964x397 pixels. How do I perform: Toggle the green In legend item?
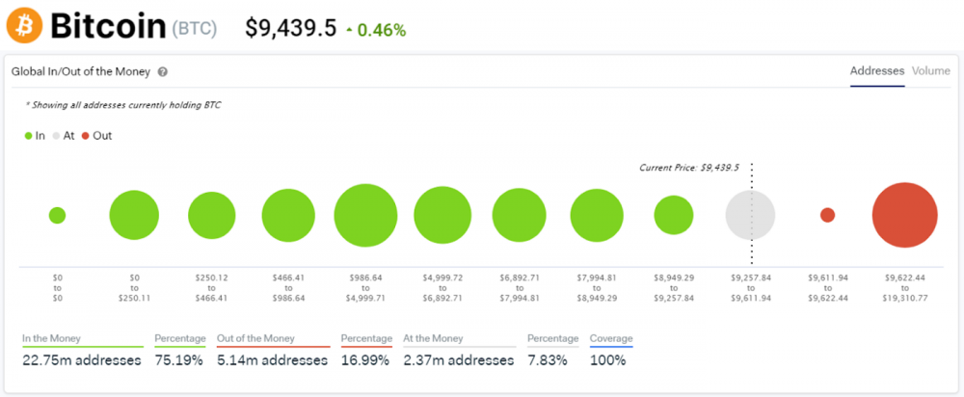tap(36, 136)
